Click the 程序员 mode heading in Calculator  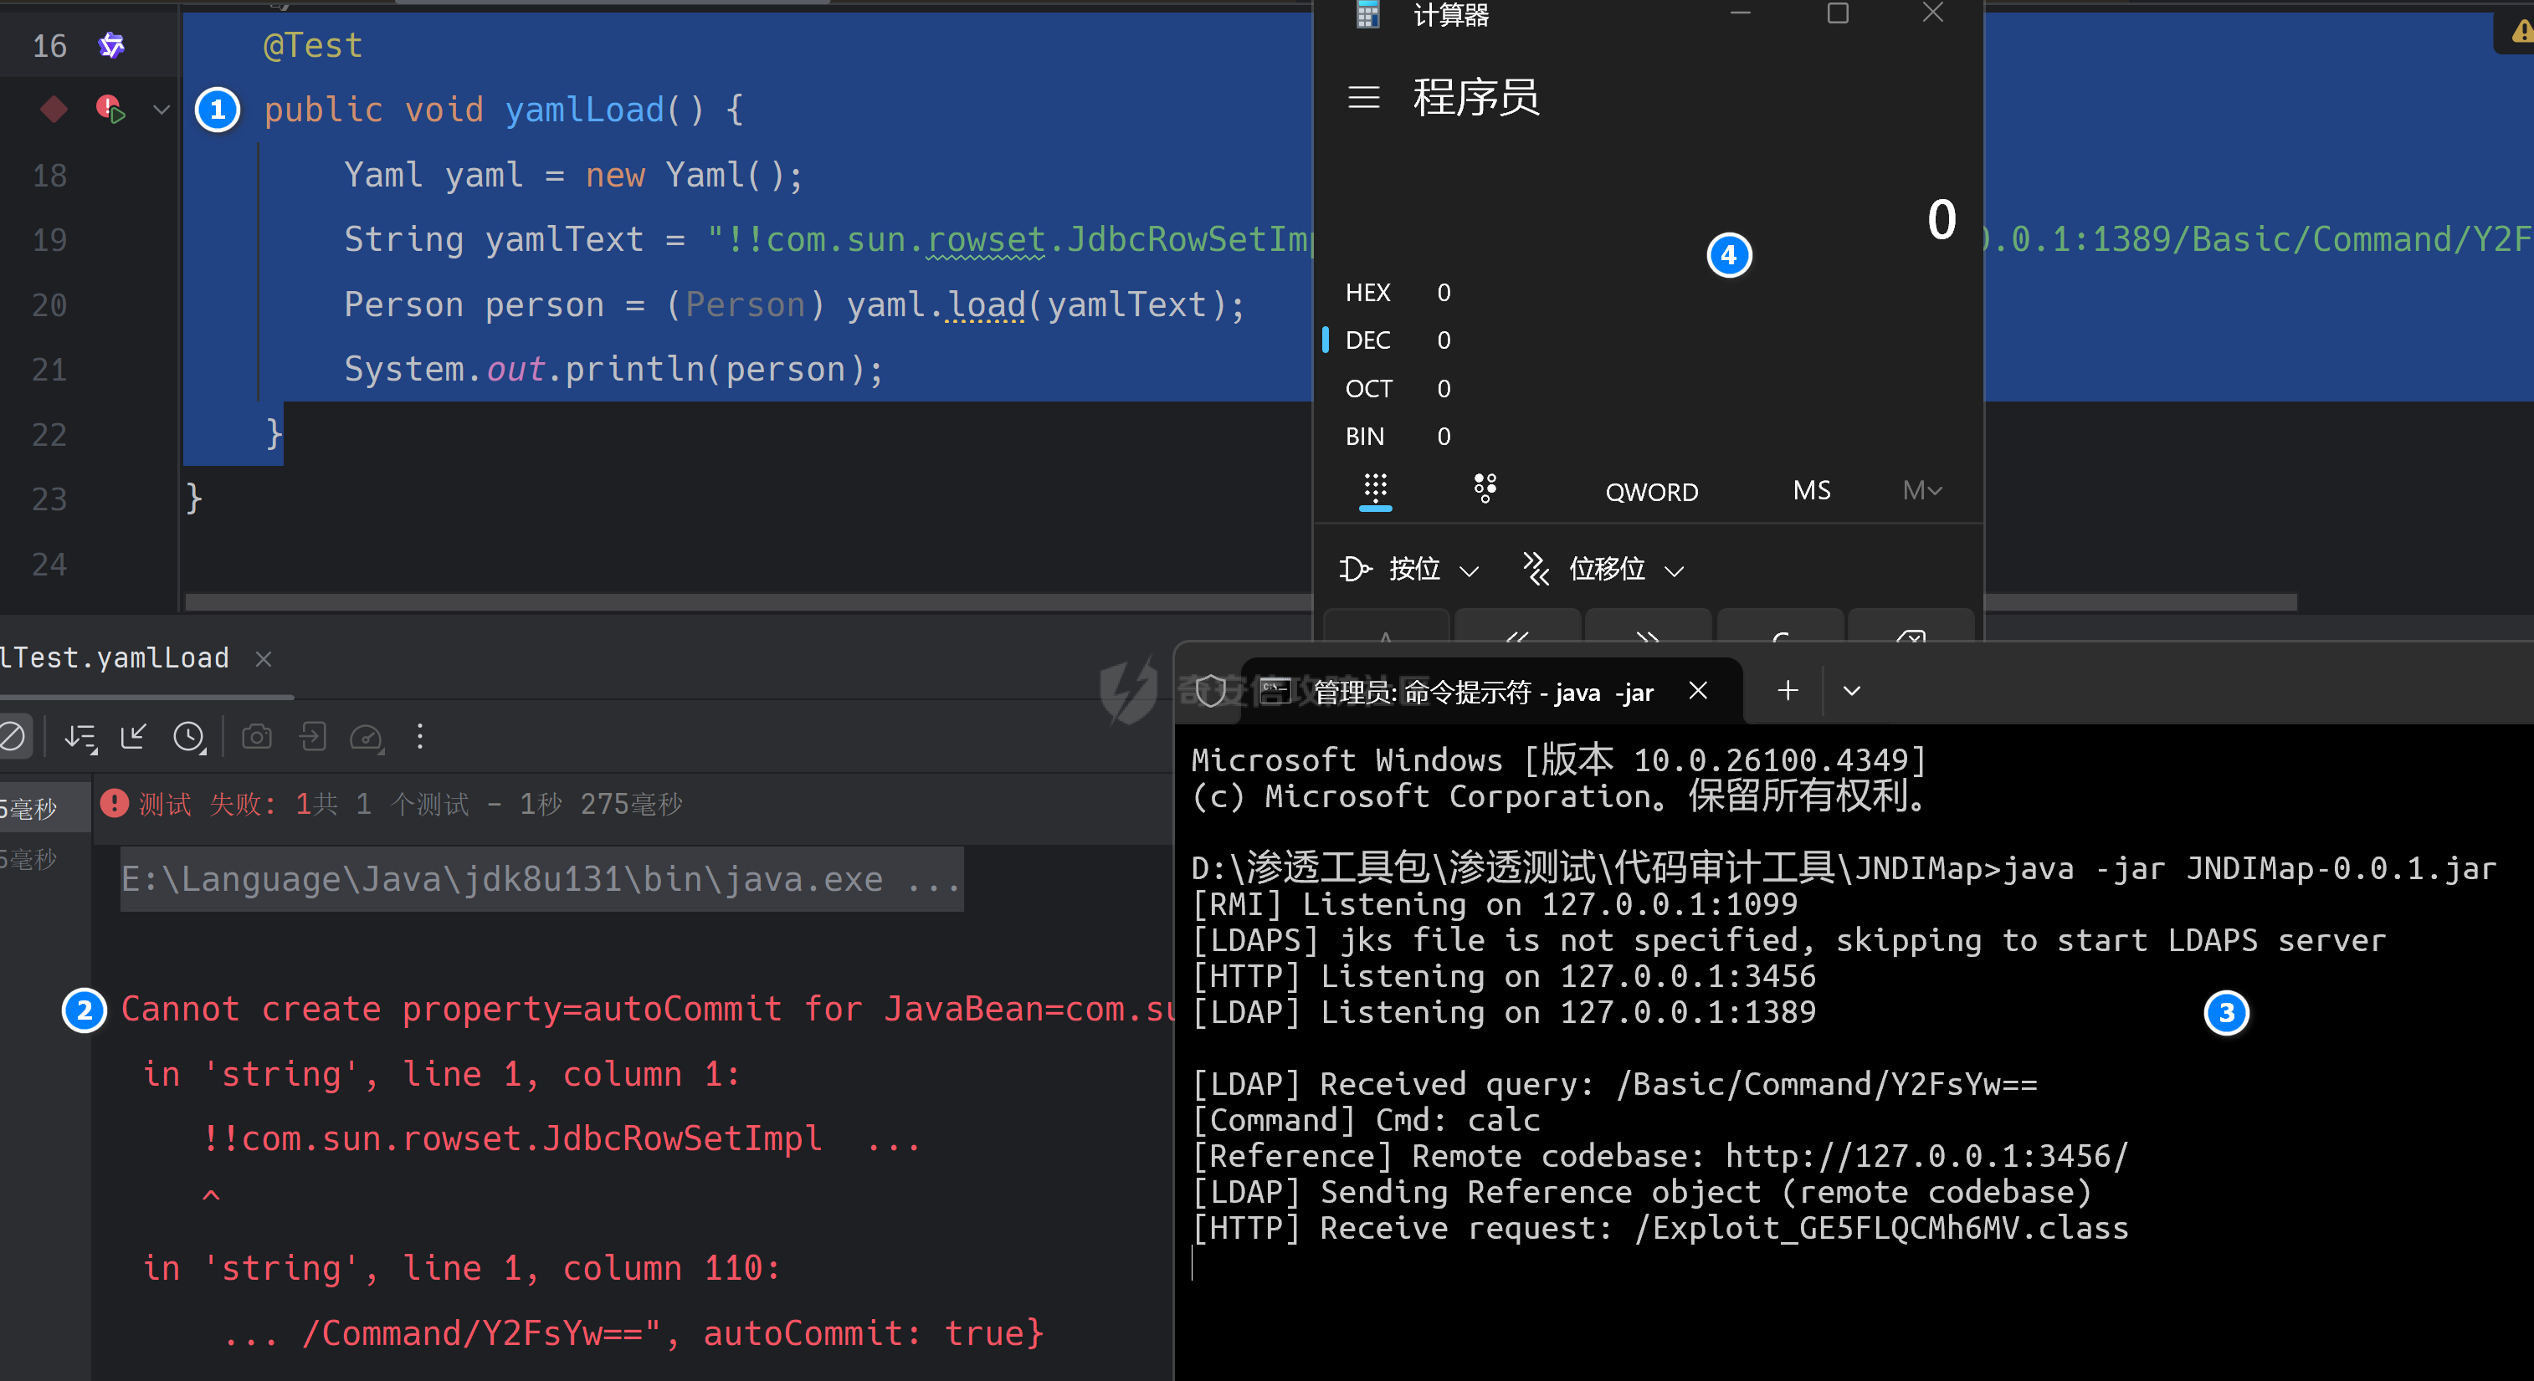pos(1475,97)
